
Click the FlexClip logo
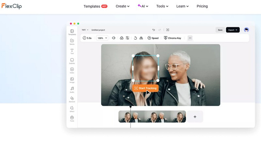[11, 6]
